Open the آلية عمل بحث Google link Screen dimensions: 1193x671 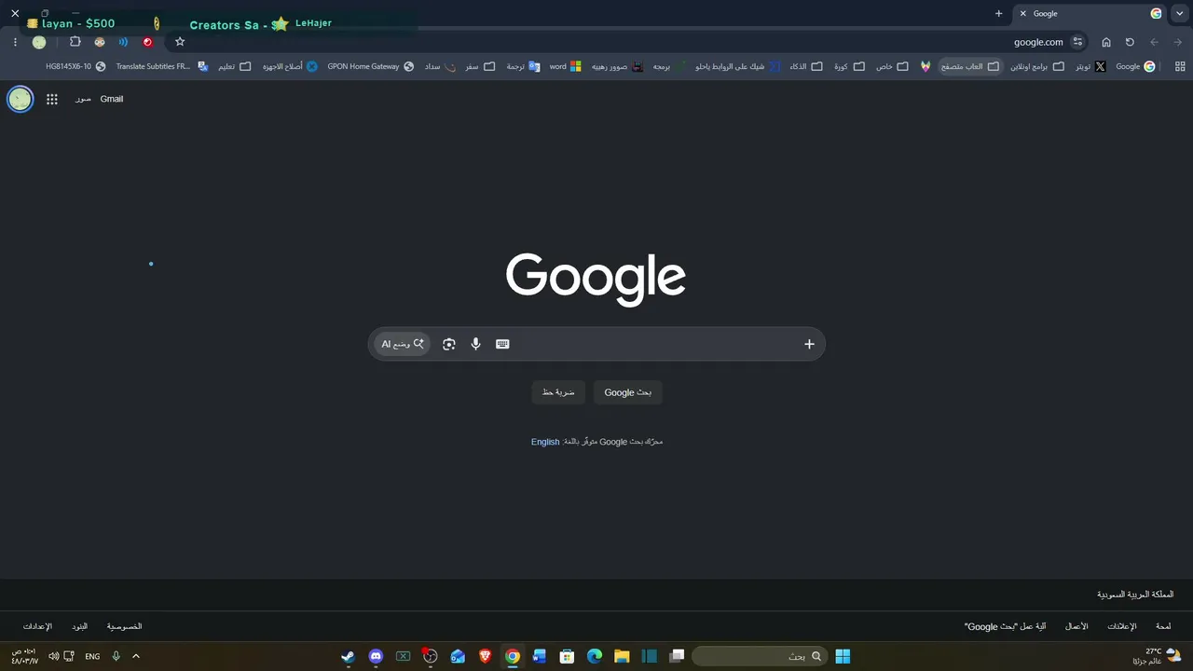click(1006, 626)
